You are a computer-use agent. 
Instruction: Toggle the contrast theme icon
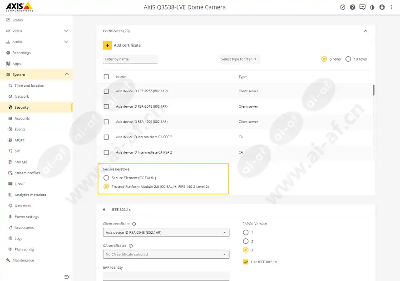(372, 7)
